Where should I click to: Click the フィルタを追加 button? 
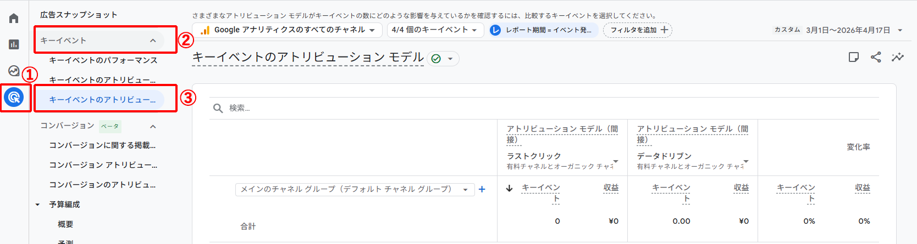638,30
